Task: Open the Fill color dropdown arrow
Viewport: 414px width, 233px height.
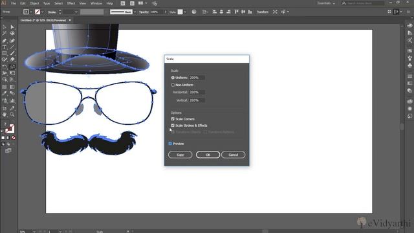Action: click(31, 12)
